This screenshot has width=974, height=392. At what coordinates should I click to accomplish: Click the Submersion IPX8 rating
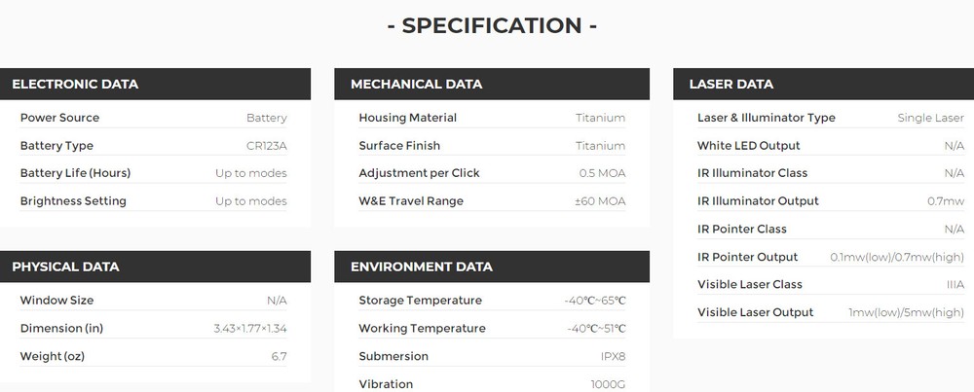(x=613, y=357)
